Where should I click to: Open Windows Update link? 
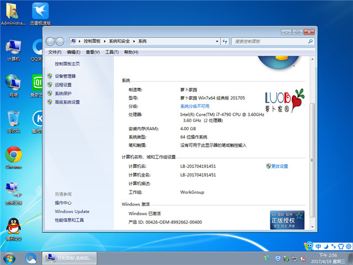pyautogui.click(x=72, y=211)
